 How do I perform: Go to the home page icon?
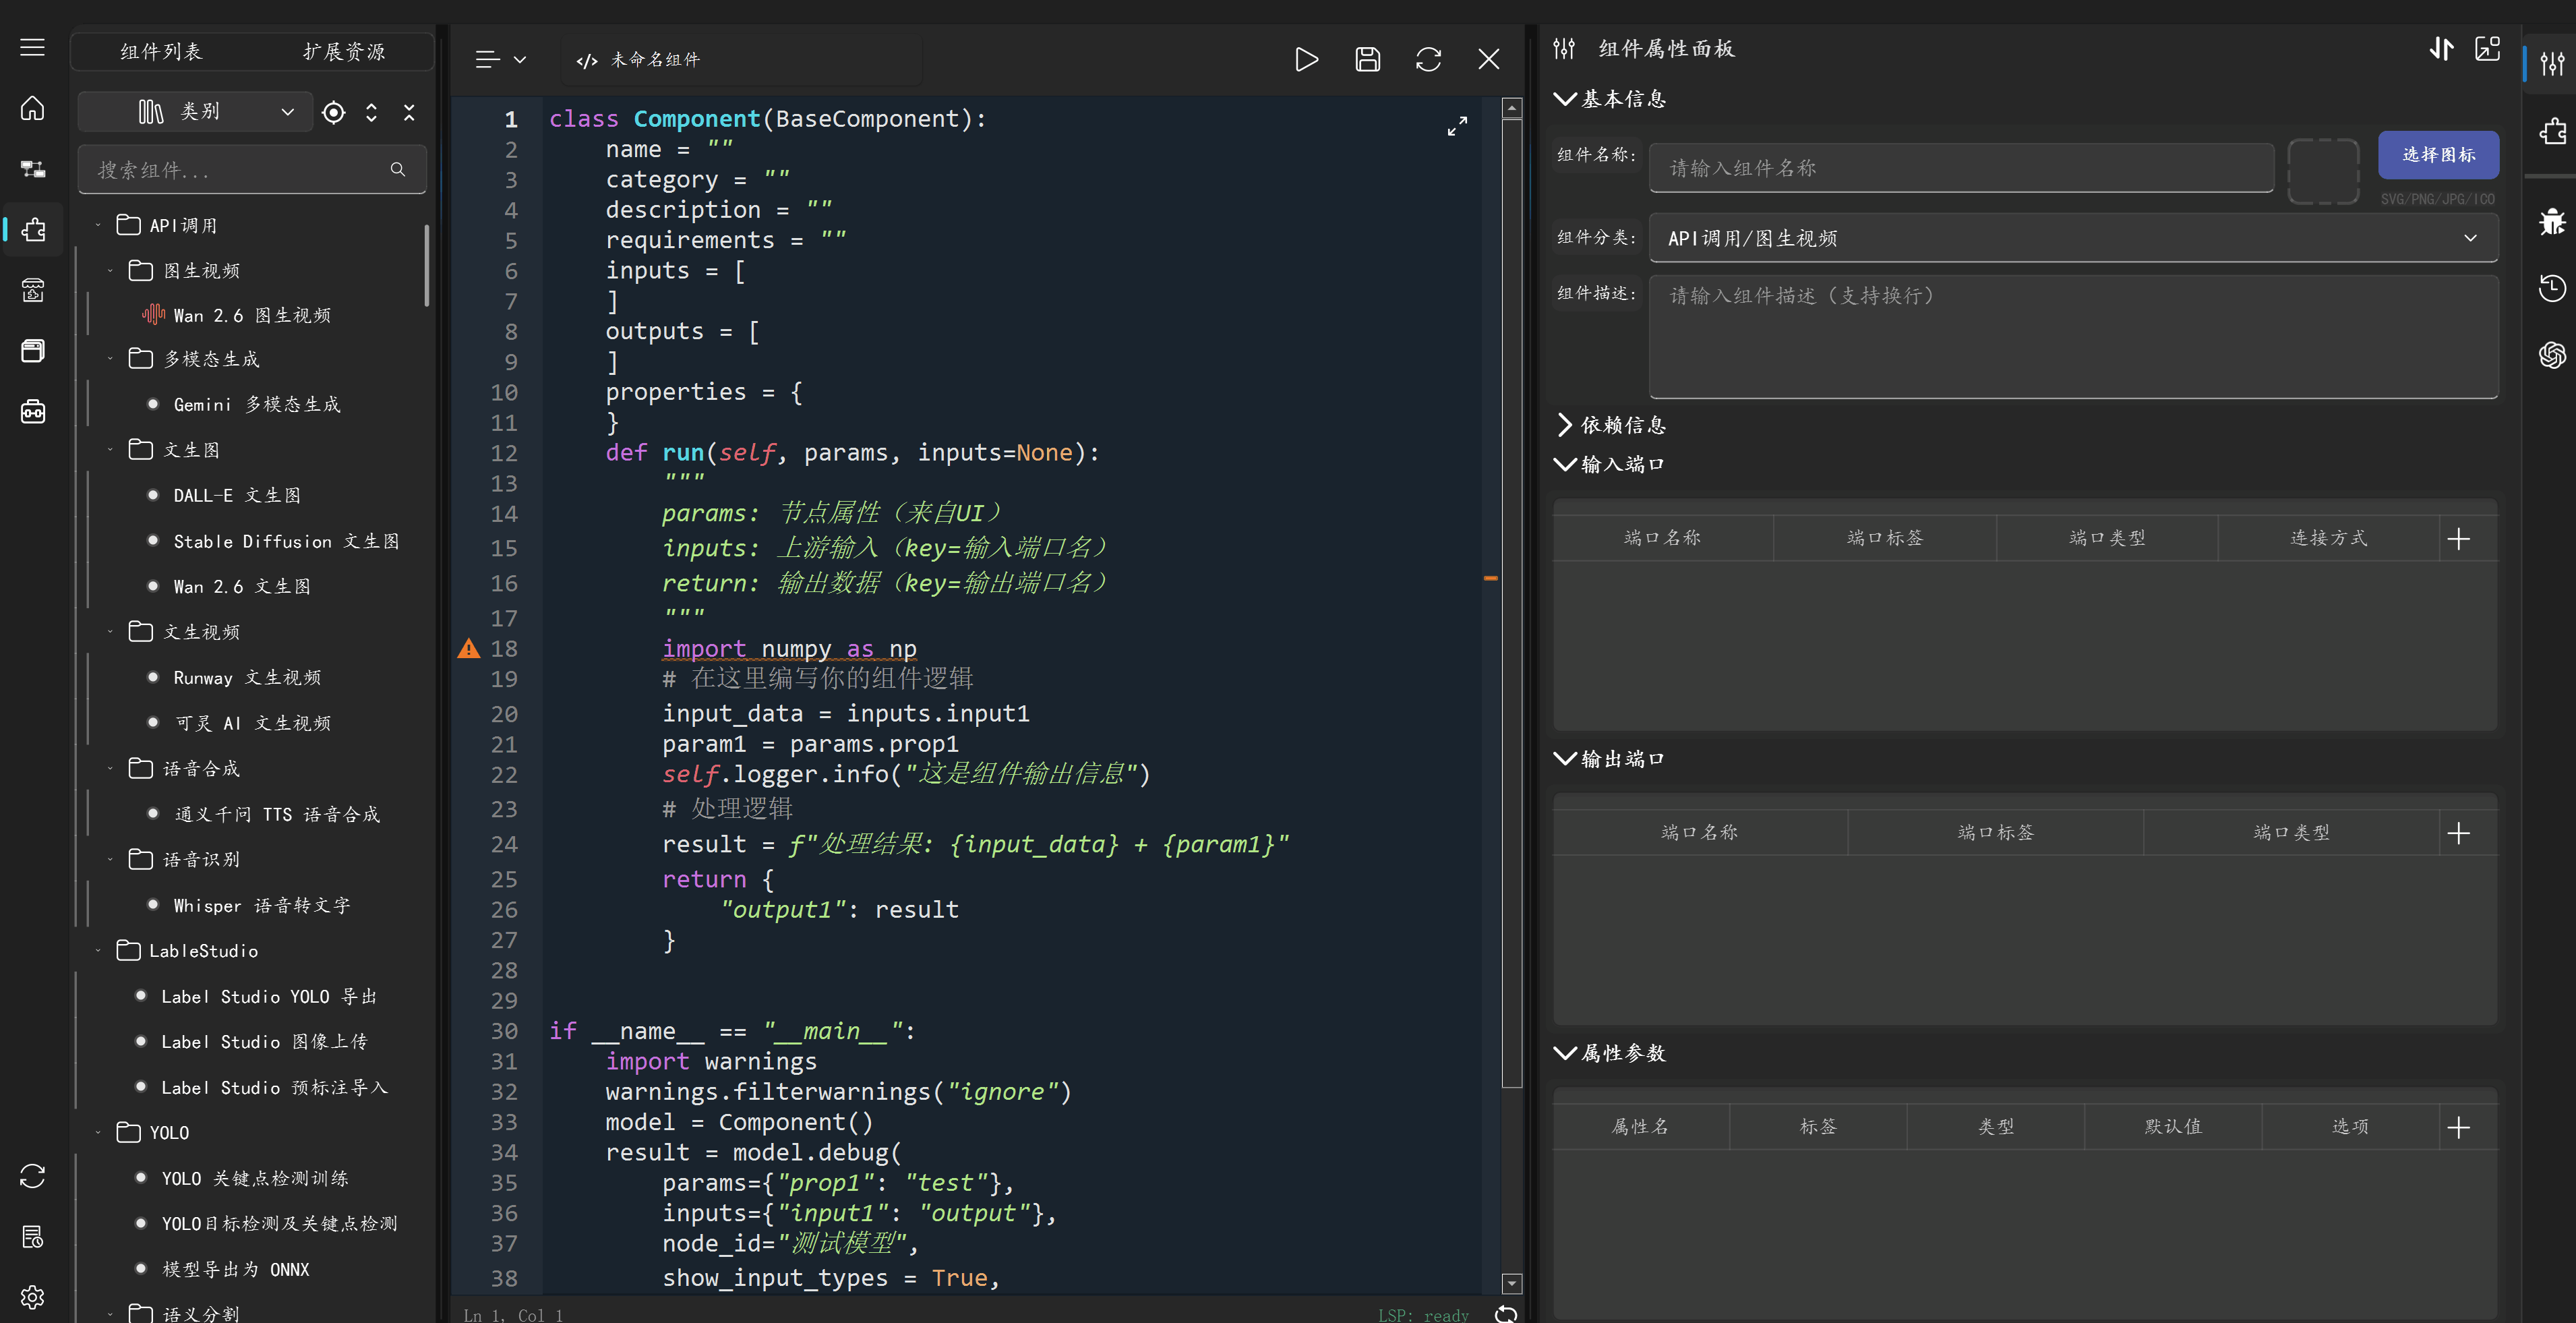click(33, 108)
